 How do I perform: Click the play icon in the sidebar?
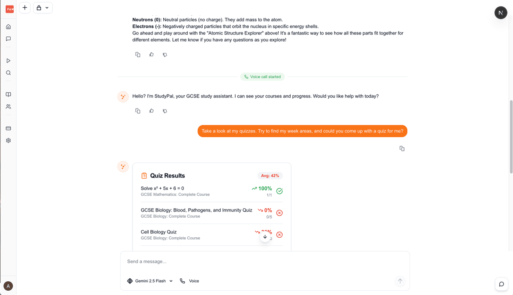tap(8, 60)
